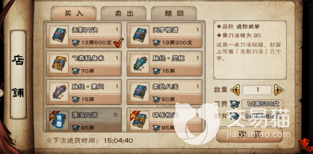Screen dimensions: 313x154
Task: Tap the sold-out 覆海刀谱 icon
Action: [58, 120]
